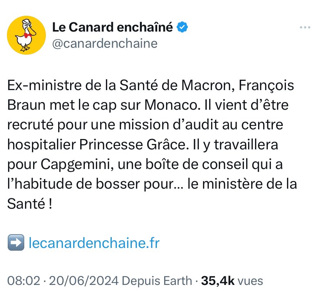The height and width of the screenshot is (293, 319).
Task: Click the 08:02 post time
Action: [x=24, y=281]
